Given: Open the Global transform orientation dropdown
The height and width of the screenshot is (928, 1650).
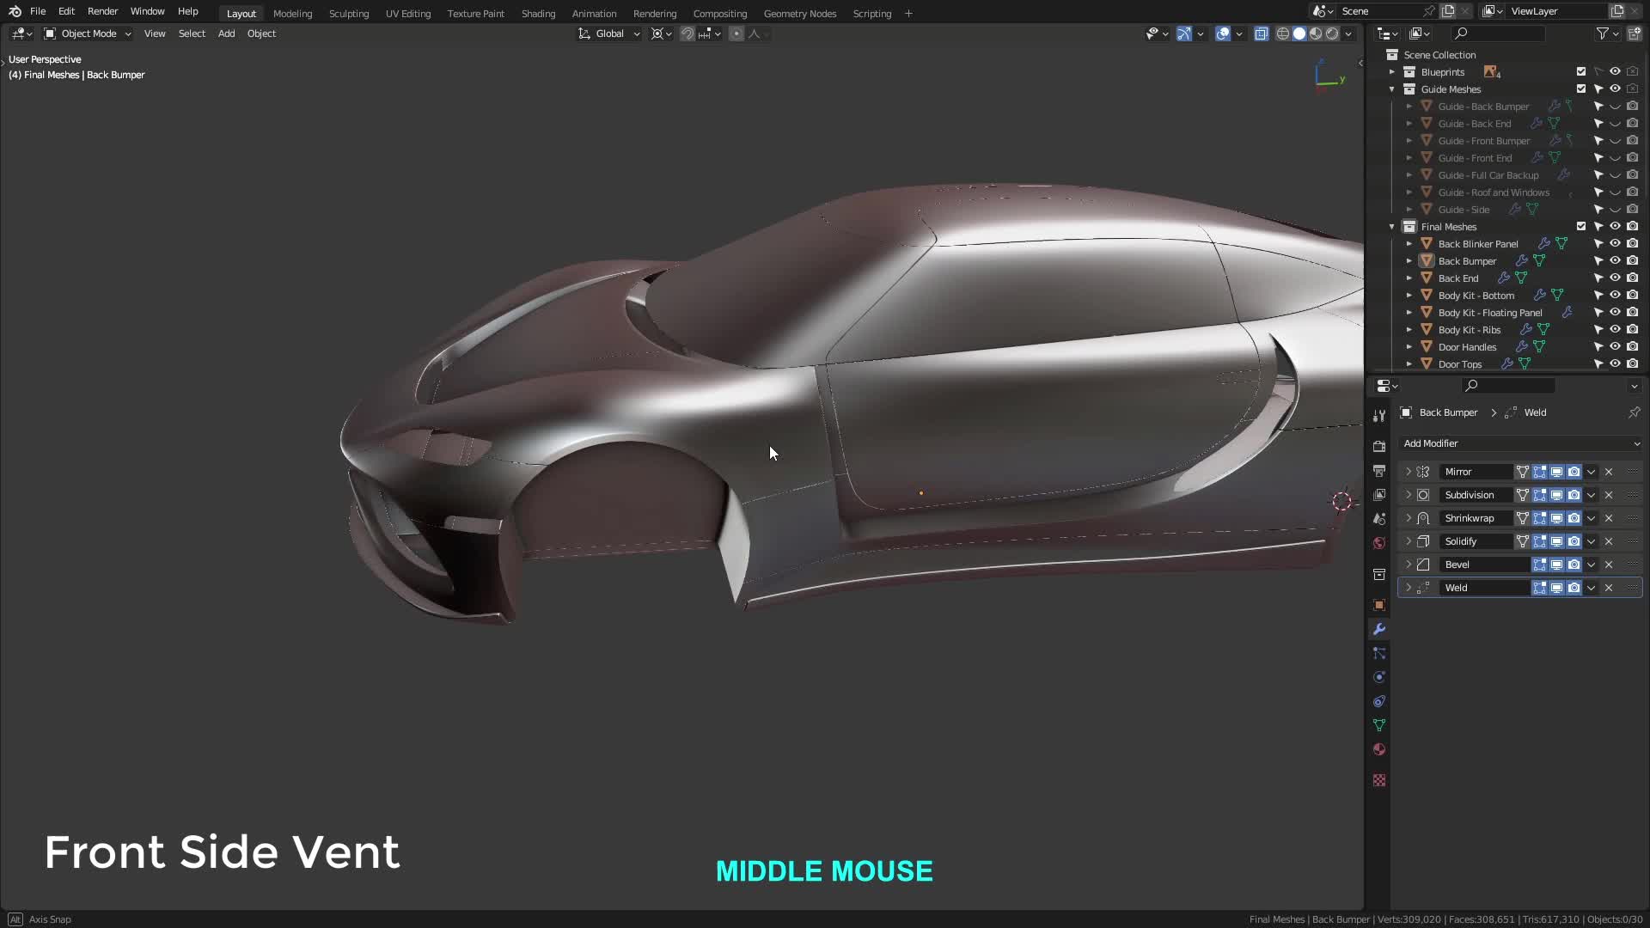Looking at the screenshot, I should (609, 34).
